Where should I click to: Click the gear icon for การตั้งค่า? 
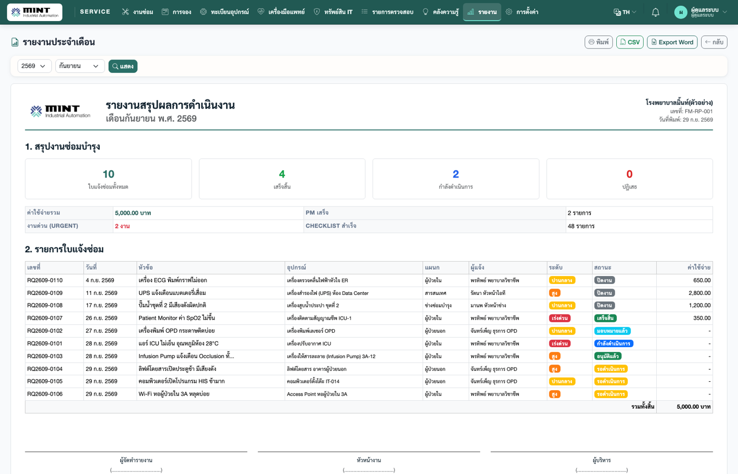click(x=509, y=12)
